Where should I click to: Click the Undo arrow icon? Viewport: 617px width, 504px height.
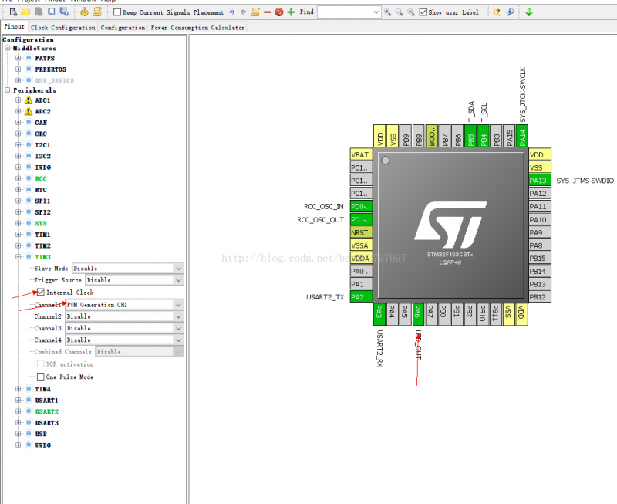pyautogui.click(x=233, y=12)
